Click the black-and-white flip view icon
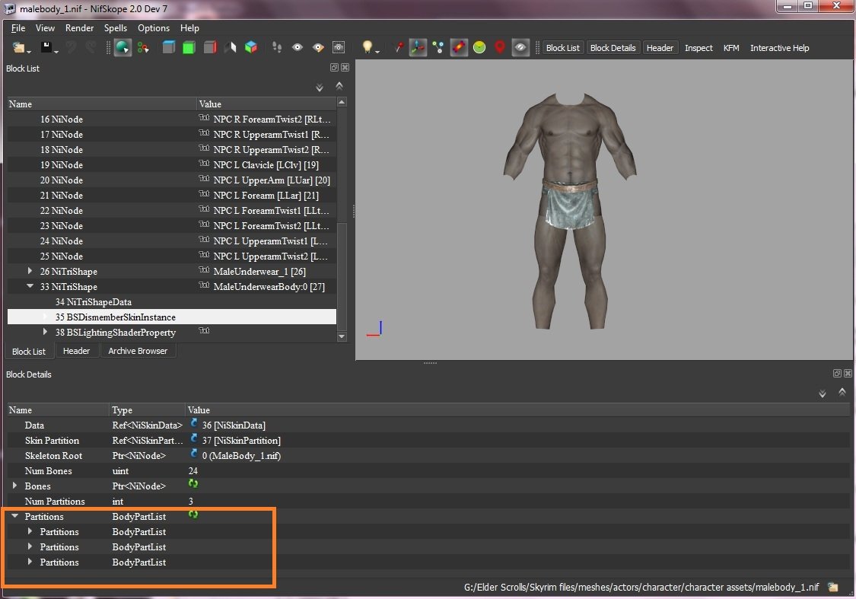 pyautogui.click(x=230, y=47)
